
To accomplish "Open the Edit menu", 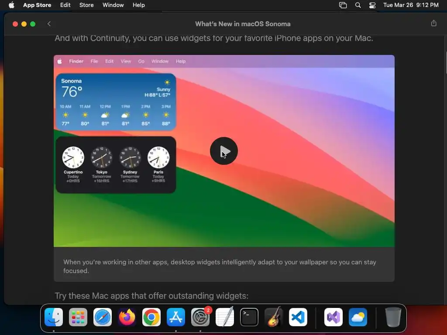I will (x=65, y=5).
